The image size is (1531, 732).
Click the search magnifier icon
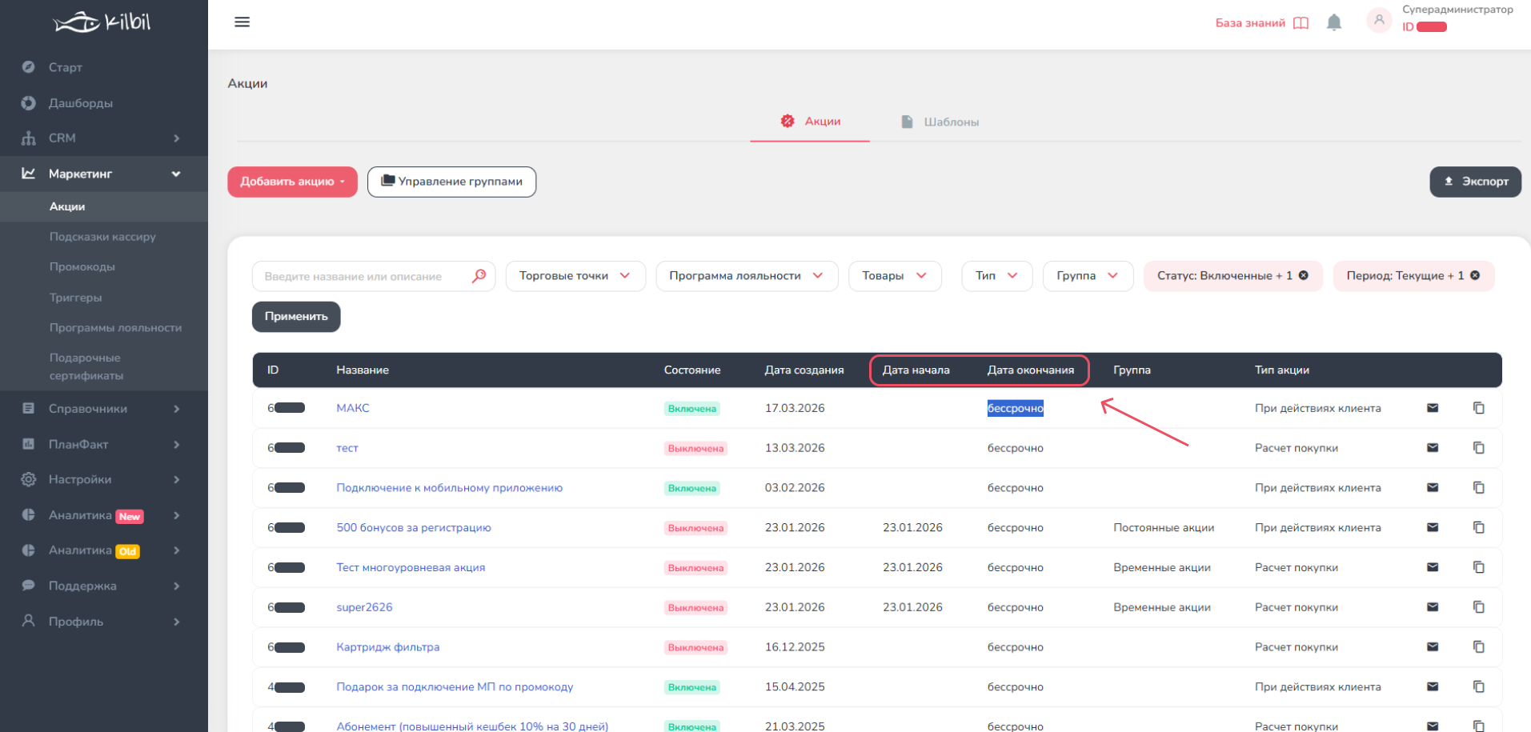[479, 276]
